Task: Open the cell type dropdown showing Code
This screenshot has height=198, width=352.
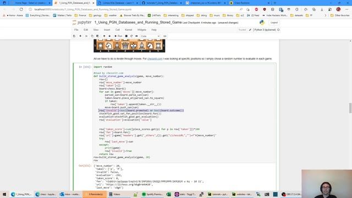Action: (x=150, y=36)
